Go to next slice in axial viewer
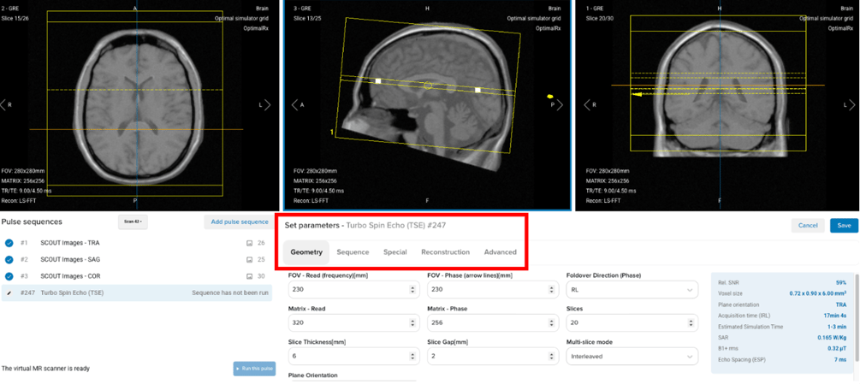 point(268,105)
